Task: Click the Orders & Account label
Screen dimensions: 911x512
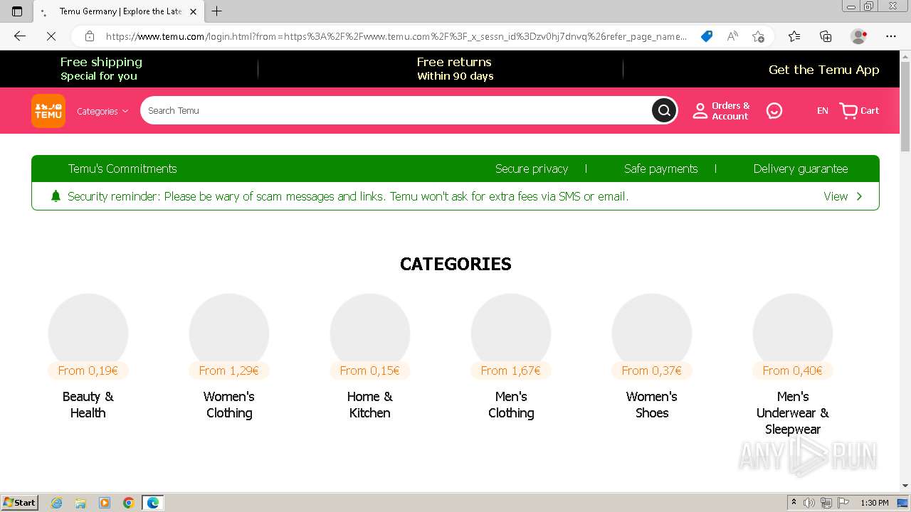Action: tap(730, 111)
